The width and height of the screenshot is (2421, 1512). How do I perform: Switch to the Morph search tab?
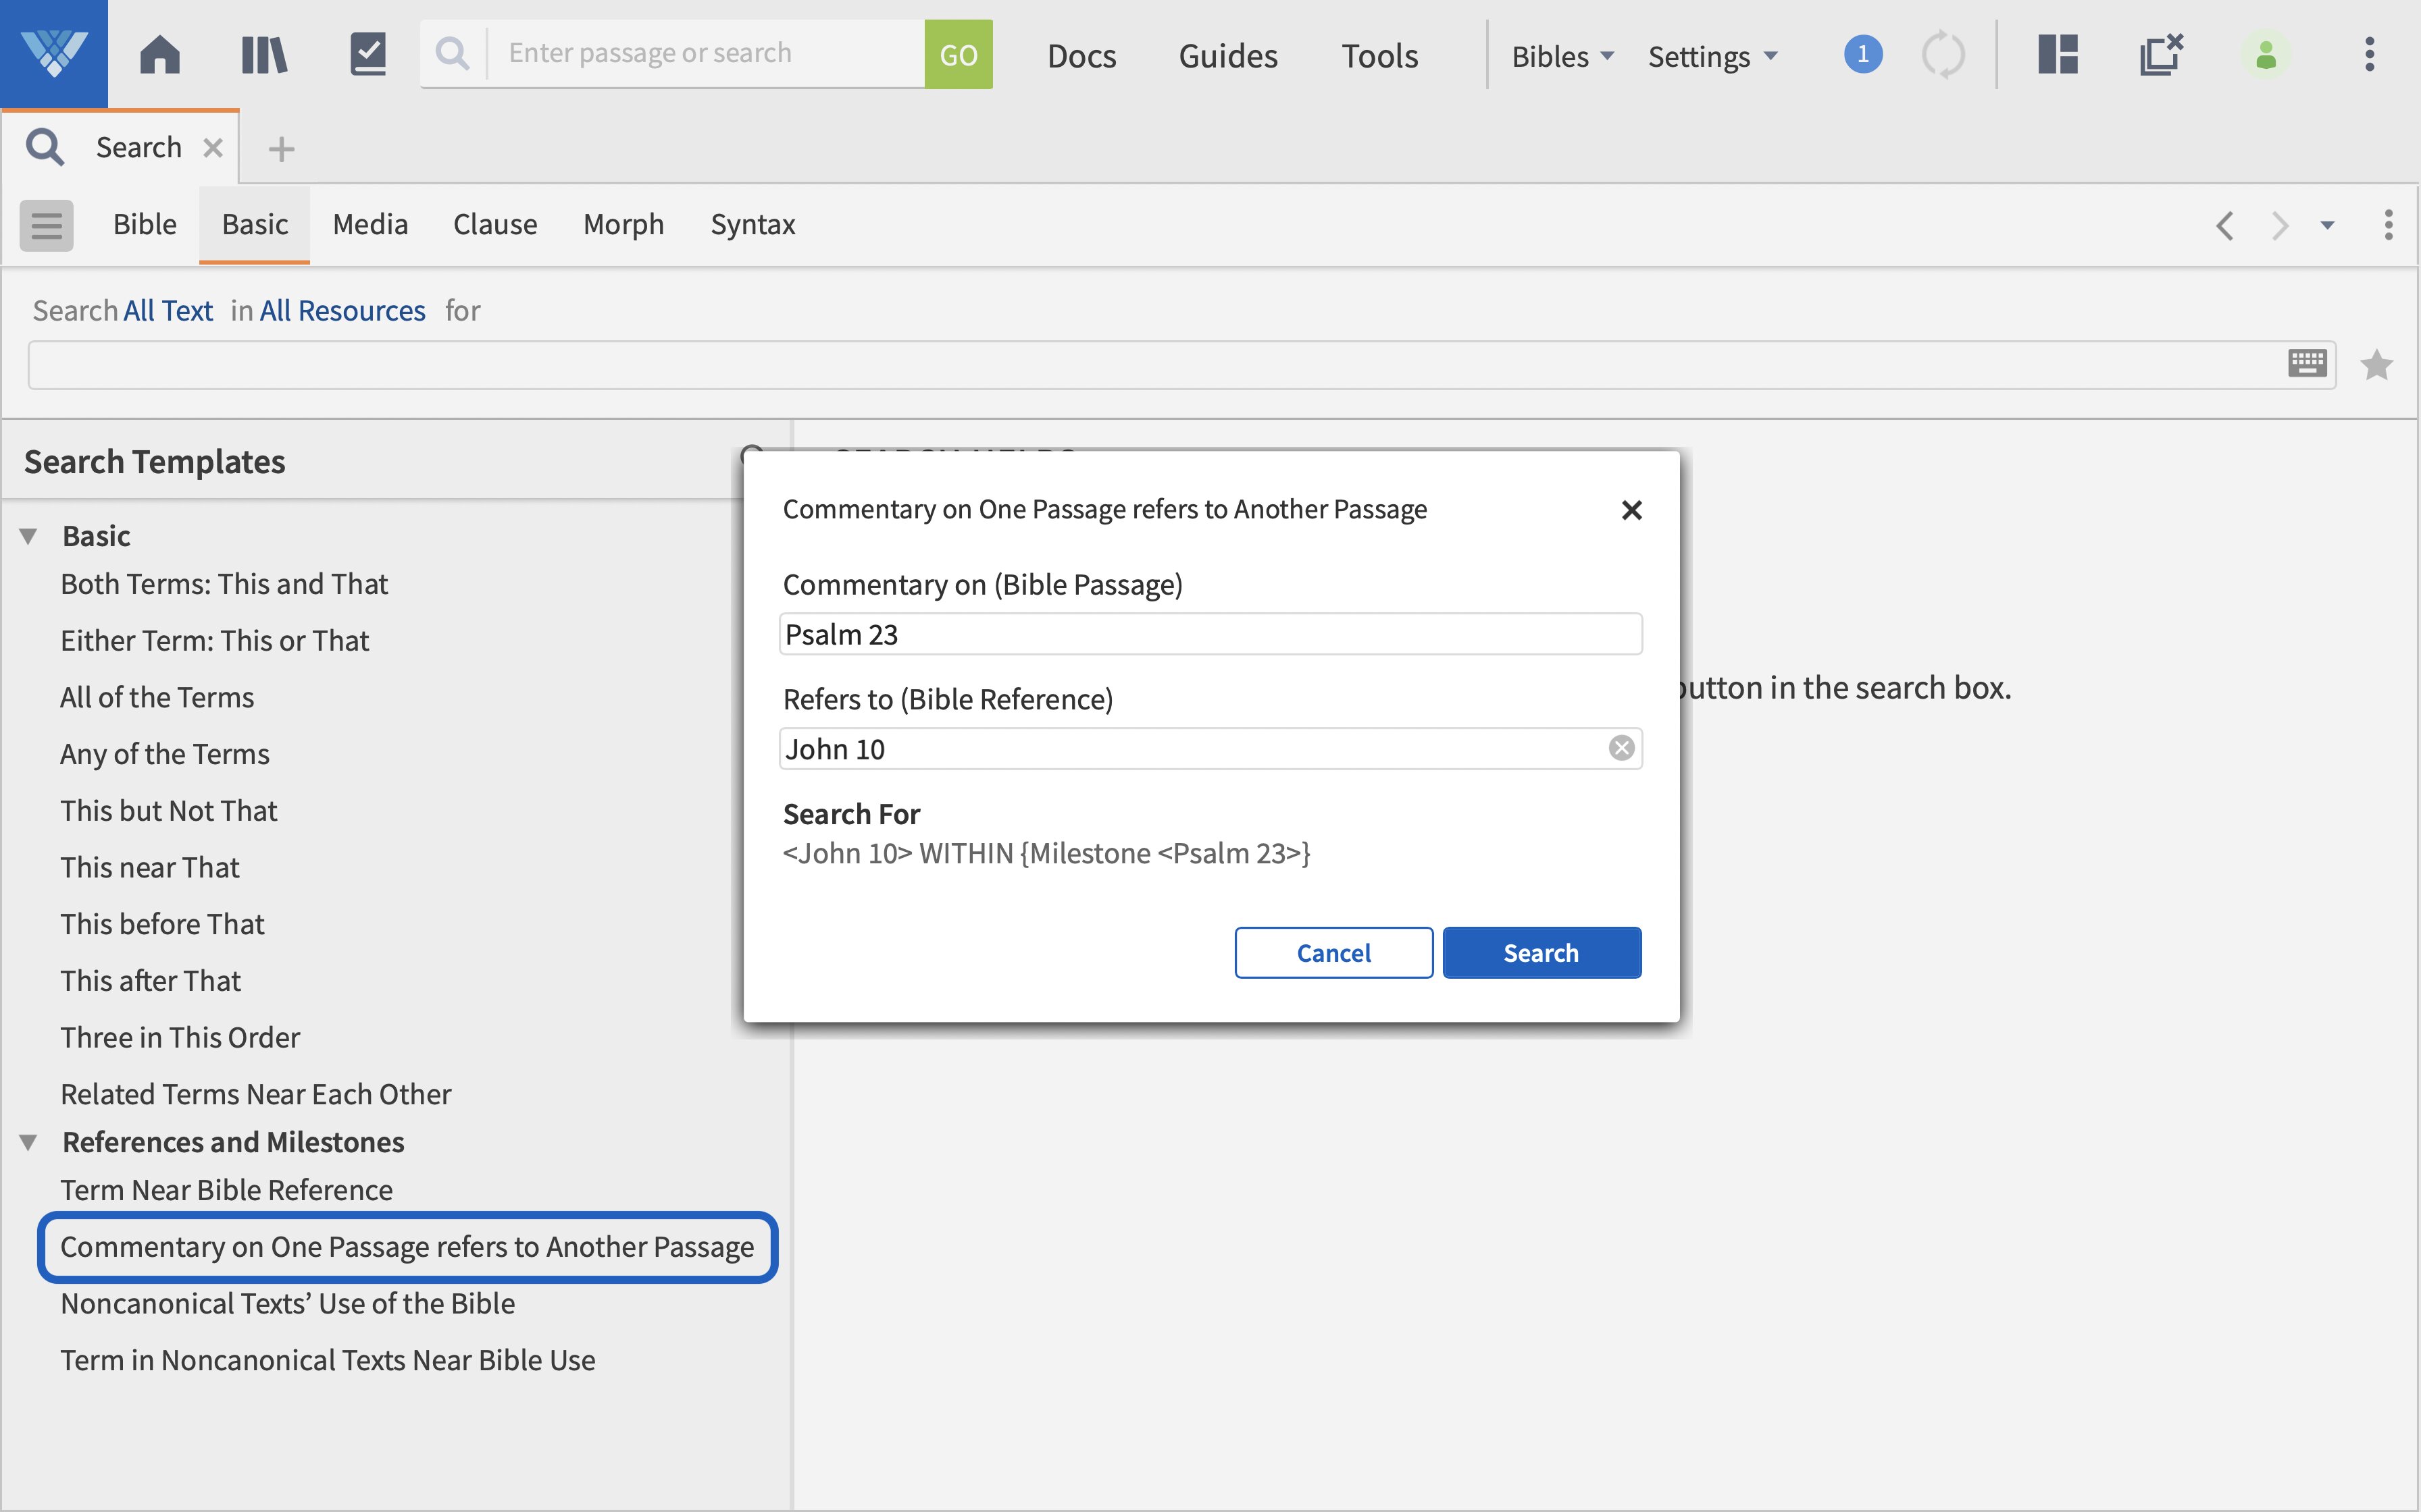[x=623, y=224]
